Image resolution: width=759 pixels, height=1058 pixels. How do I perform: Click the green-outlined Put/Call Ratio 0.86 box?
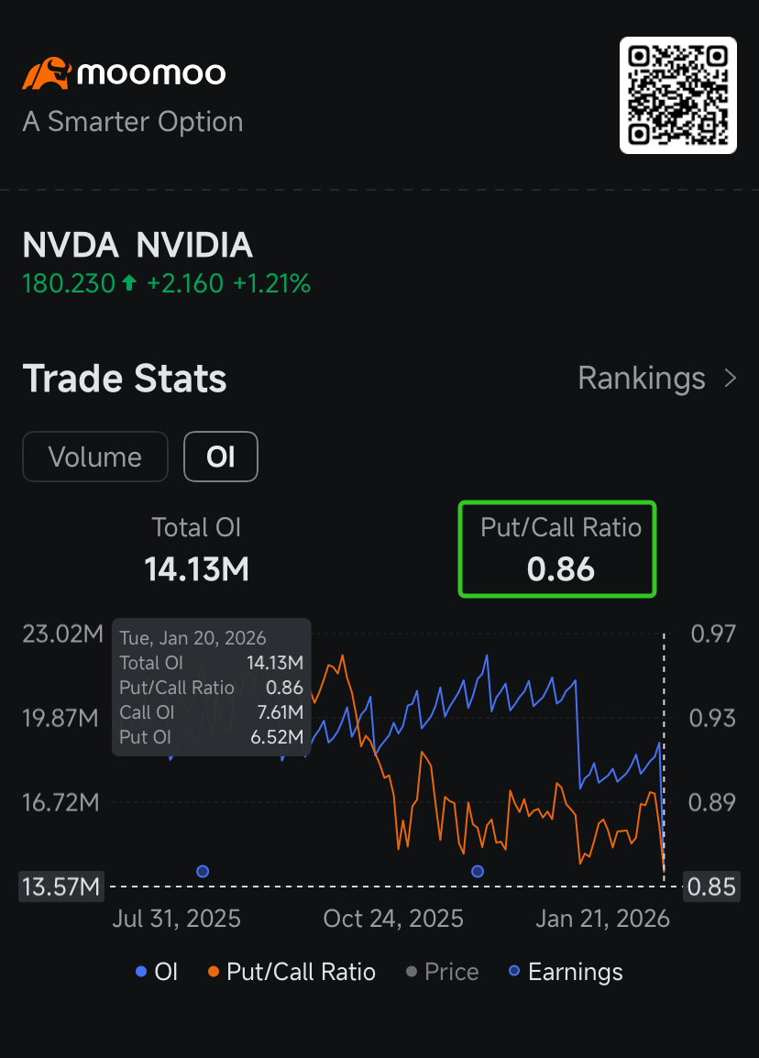coord(557,549)
